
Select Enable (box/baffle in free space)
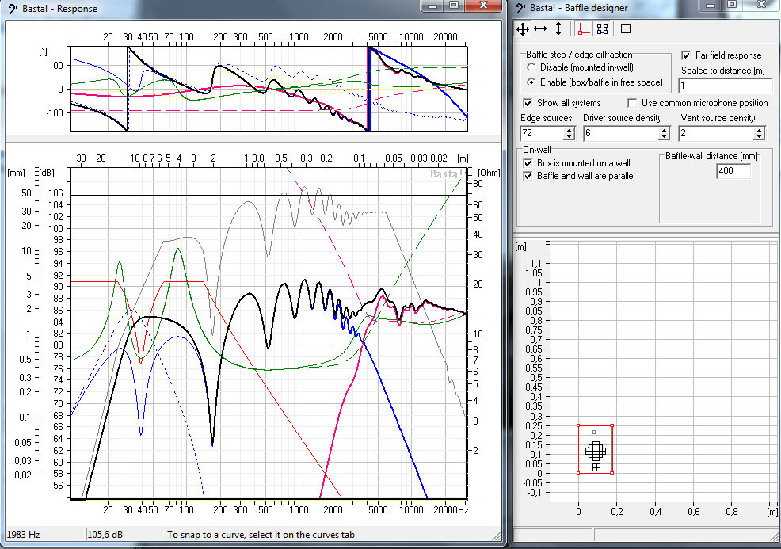531,82
